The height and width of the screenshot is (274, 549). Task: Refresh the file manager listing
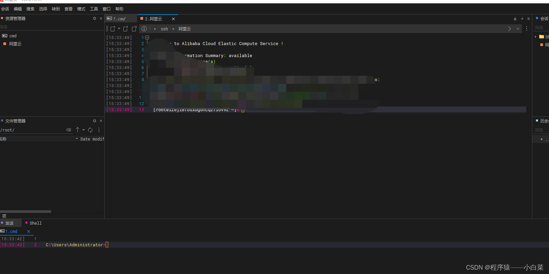coord(90,130)
